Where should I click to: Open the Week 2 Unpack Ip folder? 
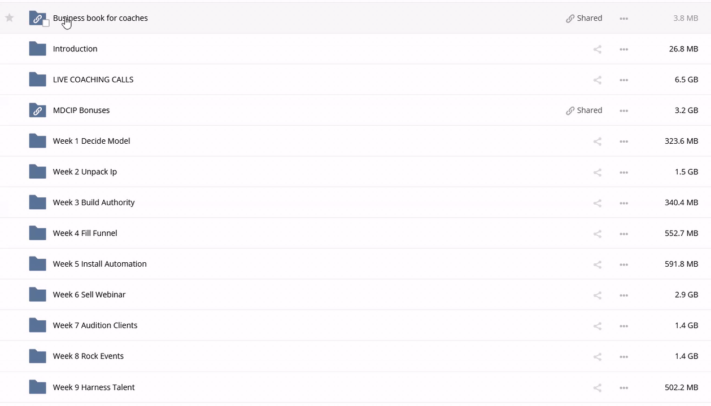coord(85,172)
